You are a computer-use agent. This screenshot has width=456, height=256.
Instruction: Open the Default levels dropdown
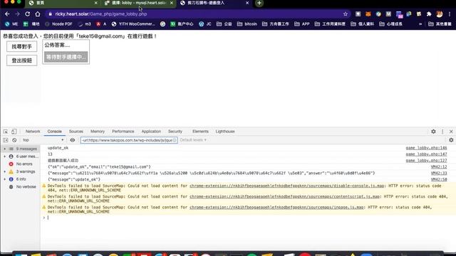(x=193, y=140)
